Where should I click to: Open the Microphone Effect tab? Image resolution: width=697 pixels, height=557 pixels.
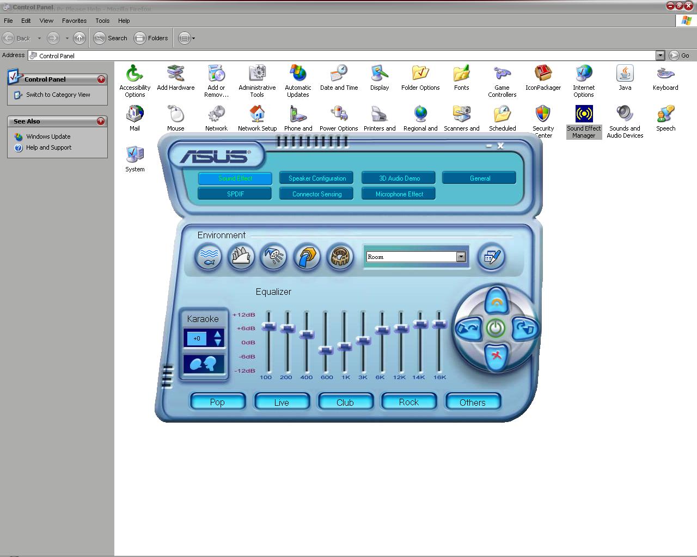(398, 194)
